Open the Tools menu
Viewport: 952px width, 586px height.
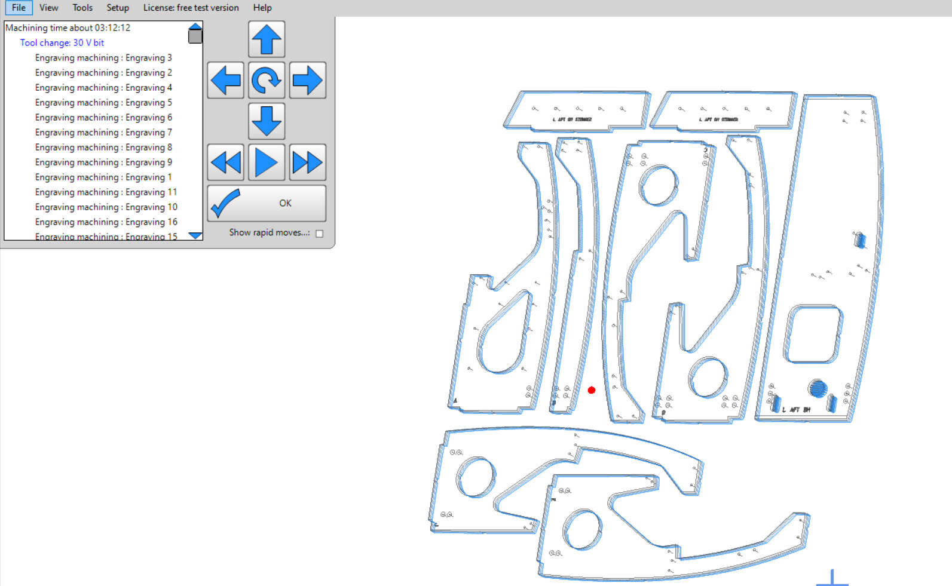point(82,8)
